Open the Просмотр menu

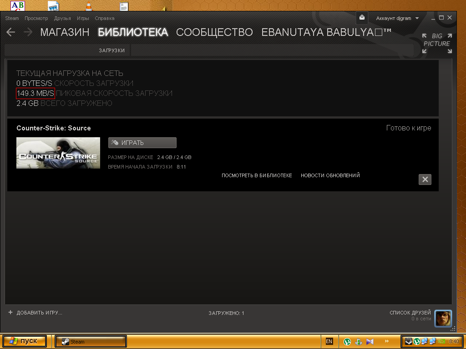coord(36,18)
